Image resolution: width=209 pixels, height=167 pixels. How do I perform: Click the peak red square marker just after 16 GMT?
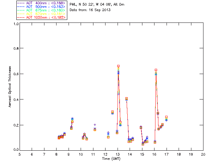click(156, 70)
